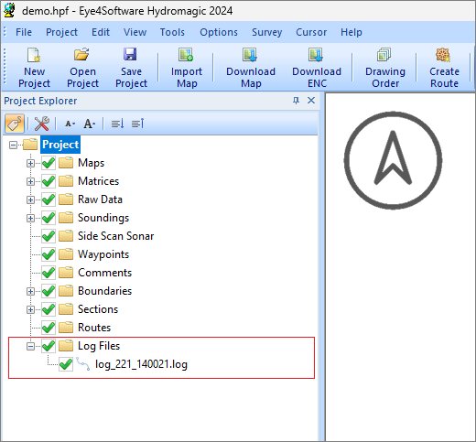Click the move item down icon
476x442 pixels.
(x=117, y=124)
